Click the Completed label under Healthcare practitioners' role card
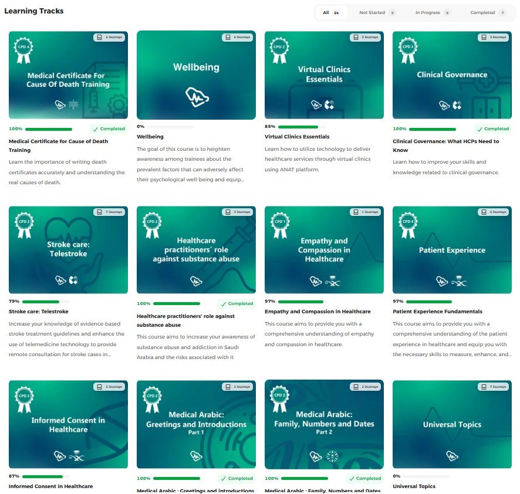Viewport: 520px width, 494px height. coord(237,304)
